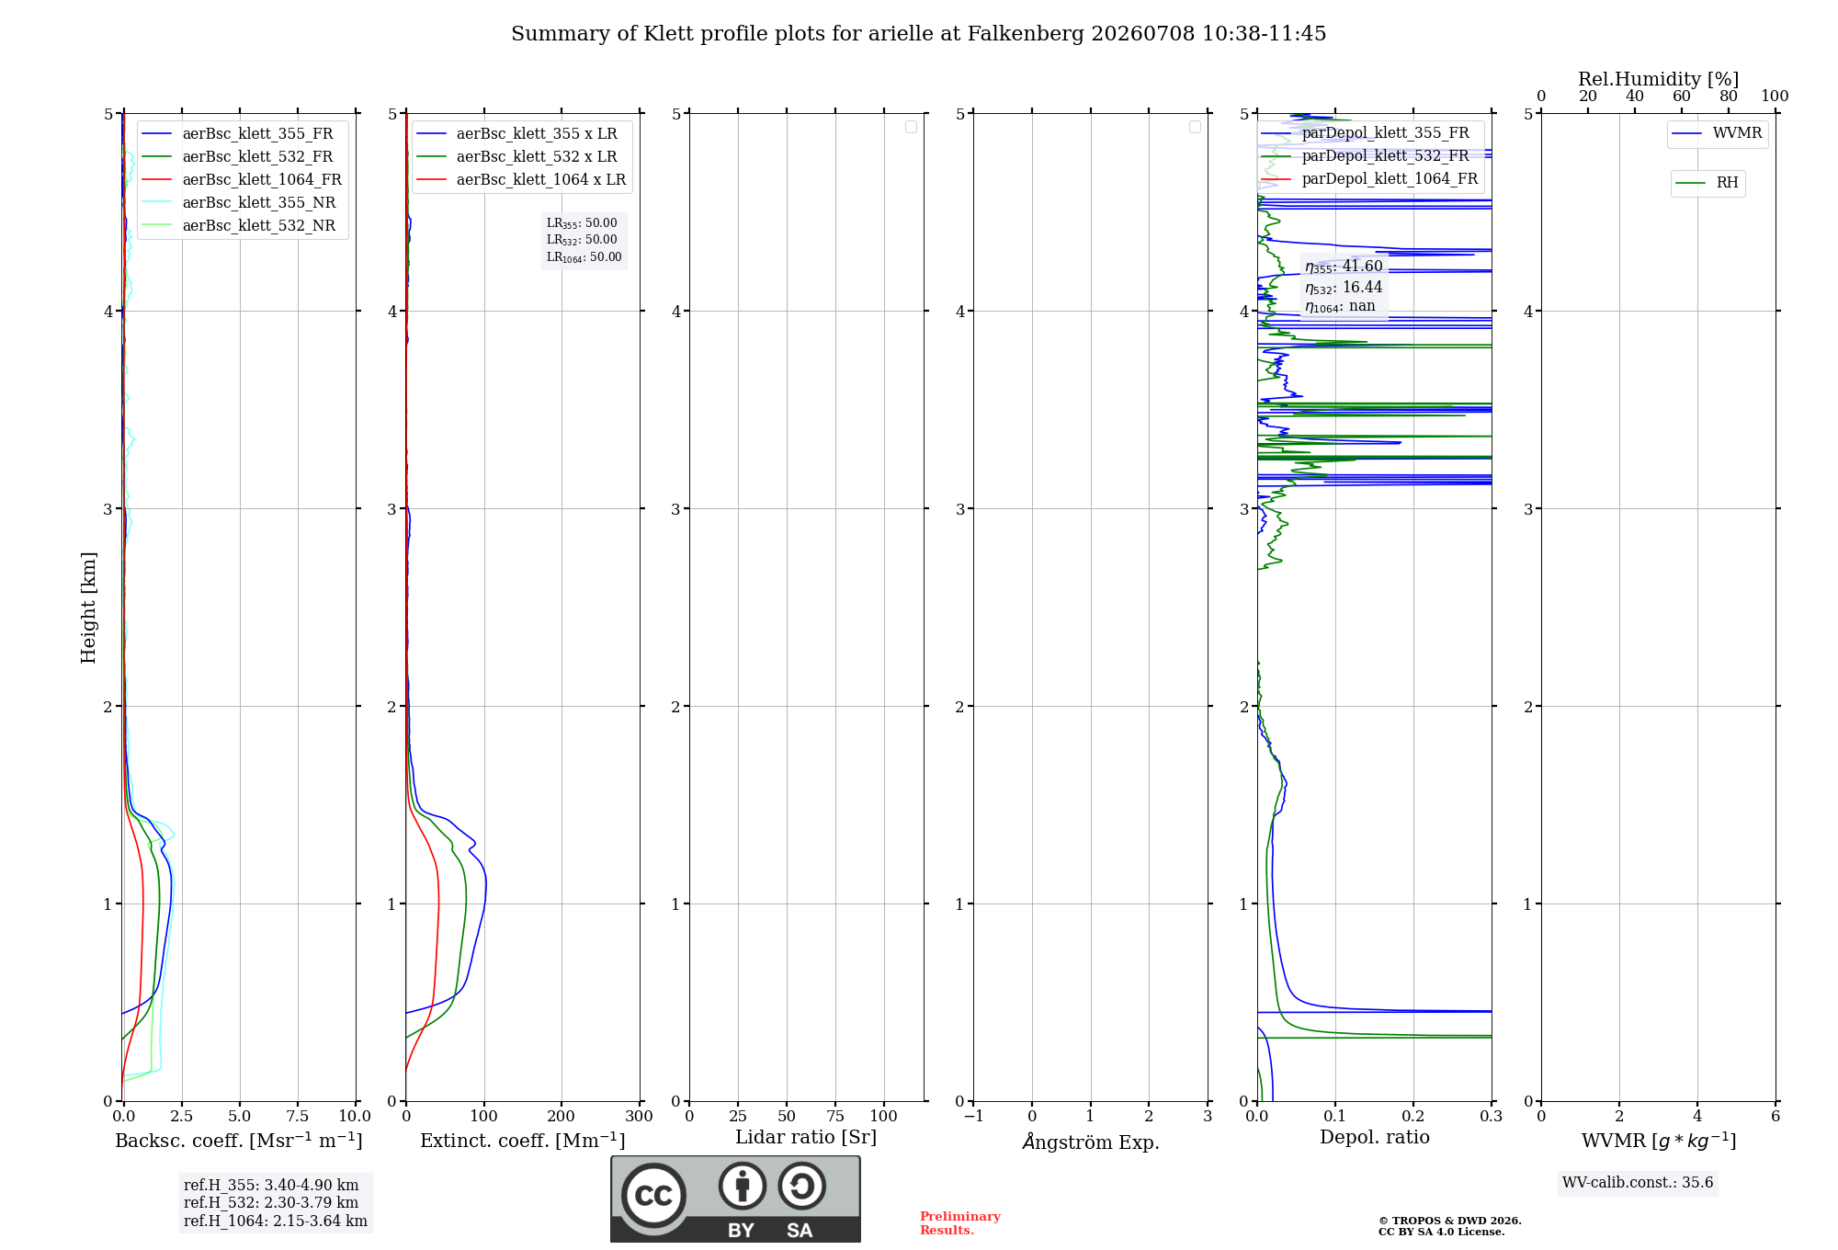Viewport: 1838px width, 1250px height.
Task: Click the Preliminary Results red text
Action: tap(960, 1223)
